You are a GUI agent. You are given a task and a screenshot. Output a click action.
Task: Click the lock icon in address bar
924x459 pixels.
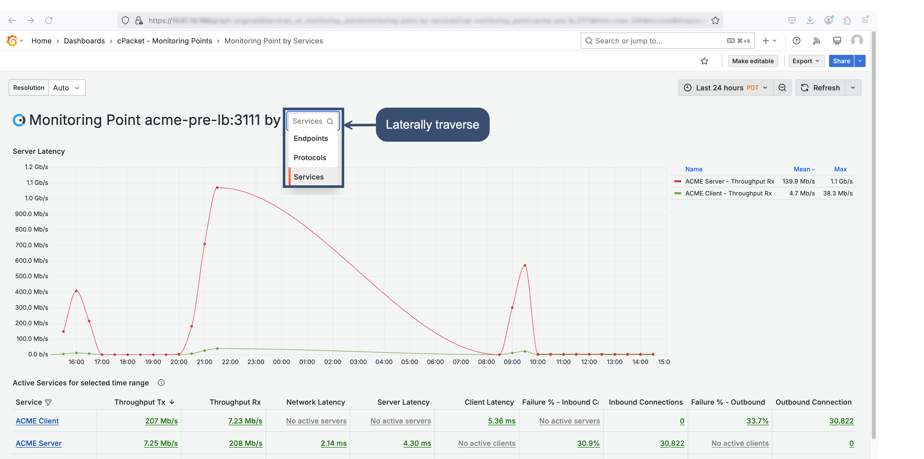pos(139,21)
